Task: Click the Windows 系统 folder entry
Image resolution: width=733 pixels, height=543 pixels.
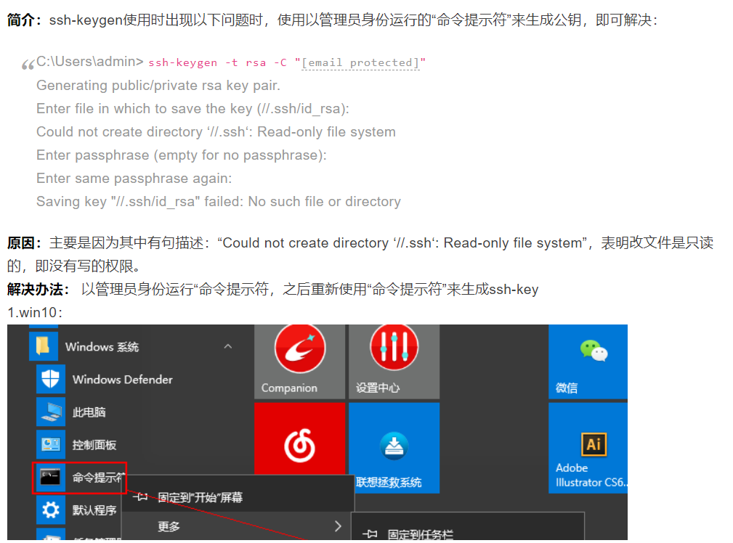Action: pos(134,347)
